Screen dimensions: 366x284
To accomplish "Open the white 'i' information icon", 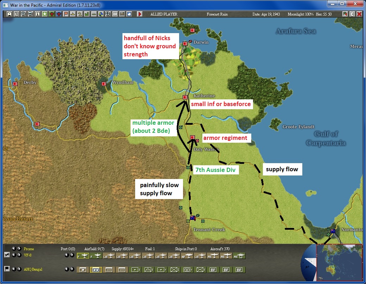I will [x=37, y=14].
